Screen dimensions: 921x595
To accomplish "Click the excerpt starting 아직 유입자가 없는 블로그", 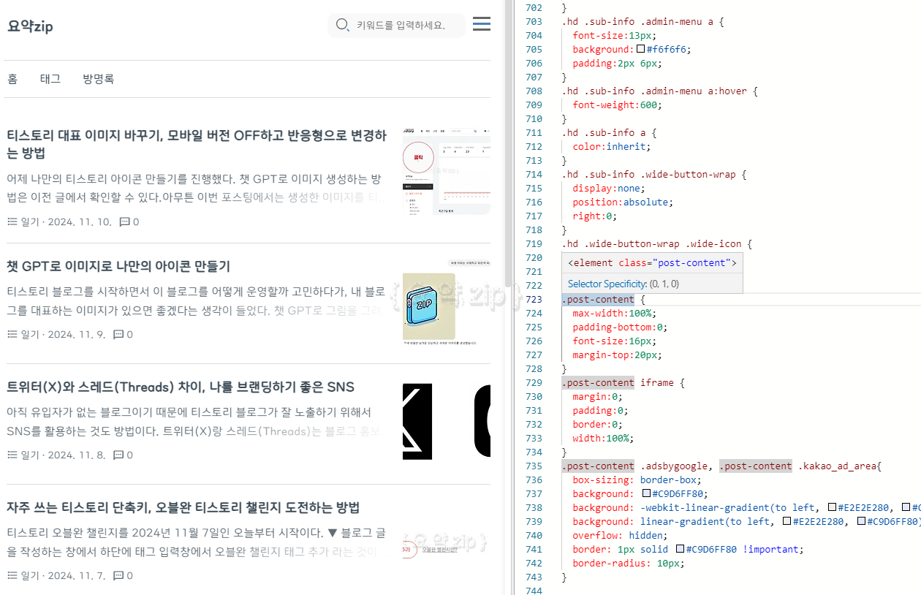I will (194, 422).
